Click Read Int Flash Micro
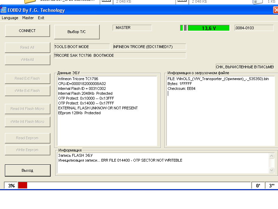Image resolution: width=278 pixels, height=209 pixels. tap(27, 109)
